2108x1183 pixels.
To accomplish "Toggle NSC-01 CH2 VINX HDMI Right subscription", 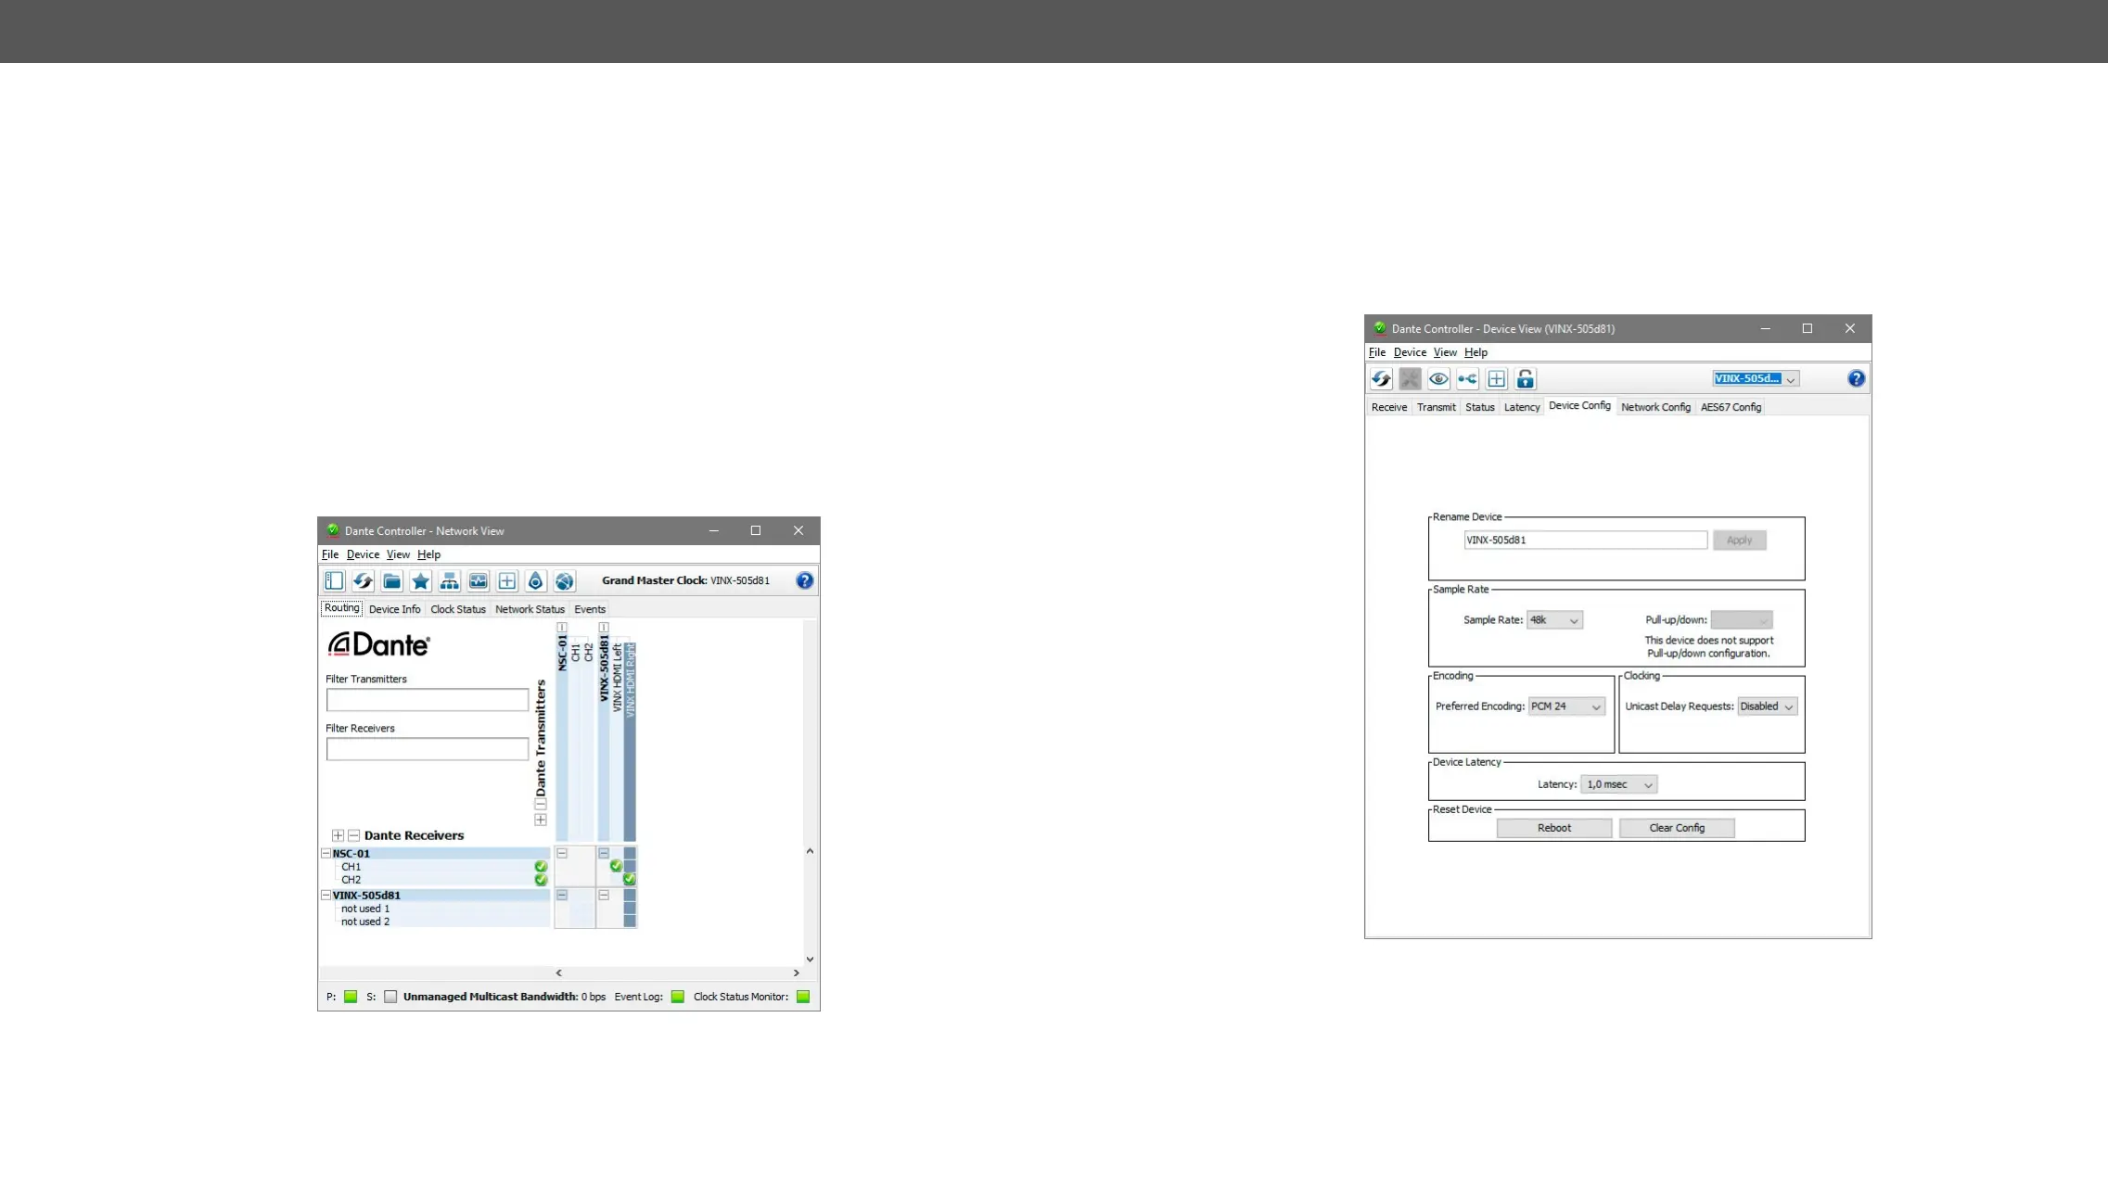I will click(x=630, y=879).
